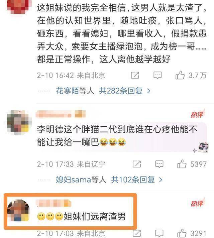214x238 pixels.
Task: Open the 花寒陌 user profile link
Action: coord(67,91)
